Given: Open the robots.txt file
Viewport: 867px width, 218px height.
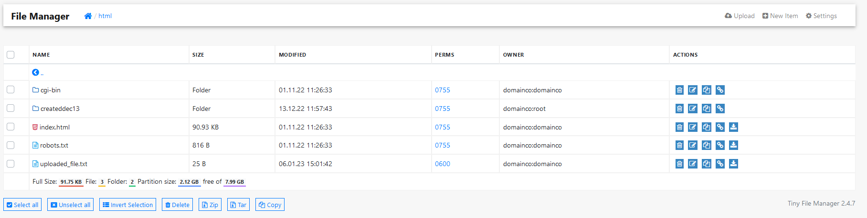Looking at the screenshot, I should (x=50, y=145).
